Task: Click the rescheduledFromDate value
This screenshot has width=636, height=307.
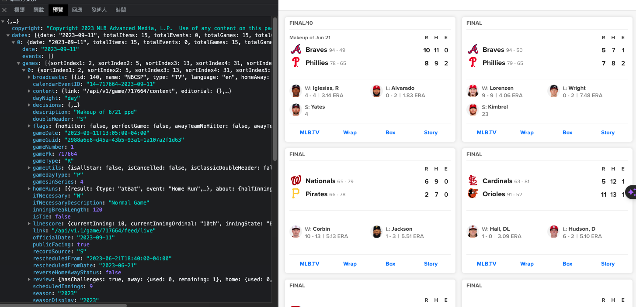Action: coord(118,266)
